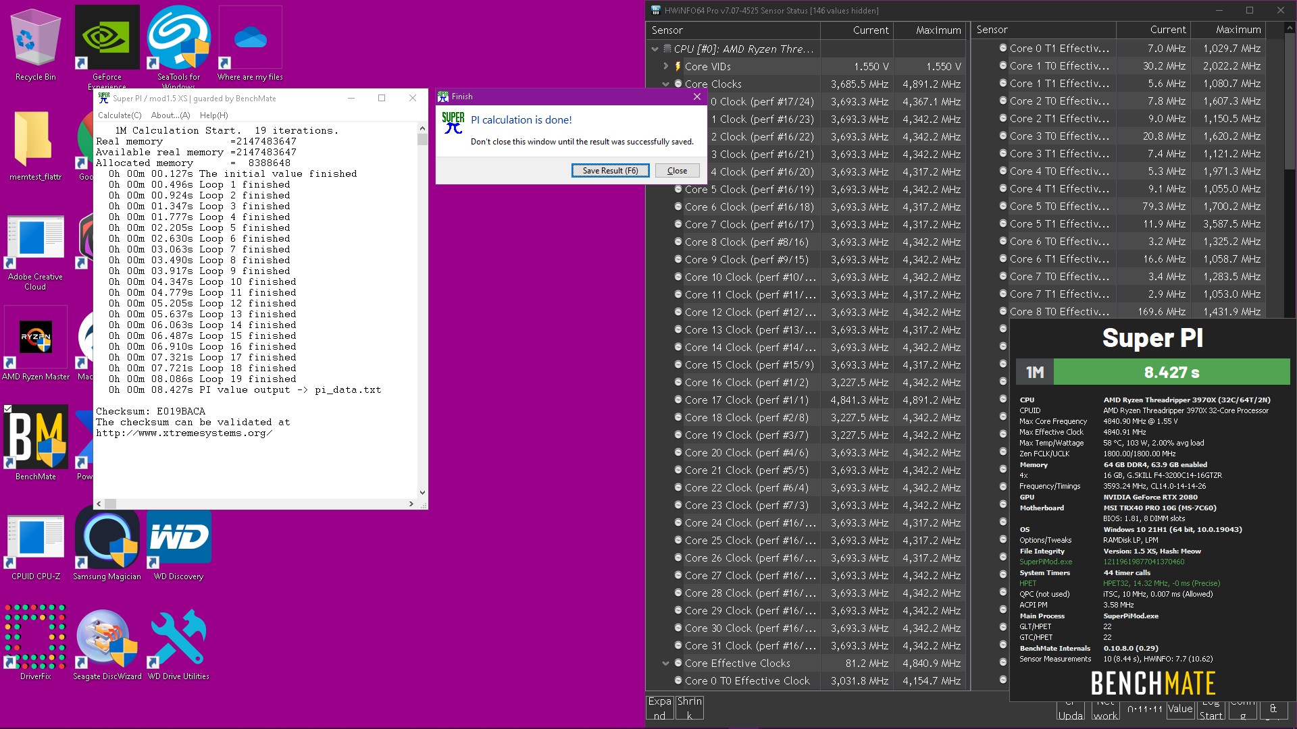Launch DriverFix desktop shortcut
This screenshot has height=729, width=1297.
(x=36, y=643)
